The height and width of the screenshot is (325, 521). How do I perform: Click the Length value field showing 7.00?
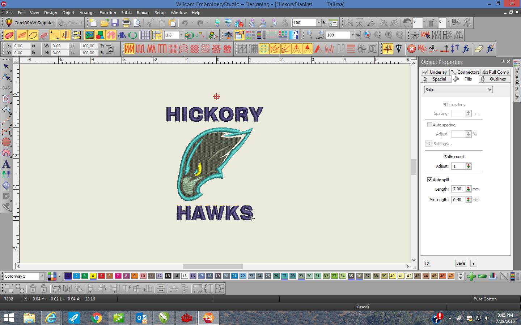458,189
